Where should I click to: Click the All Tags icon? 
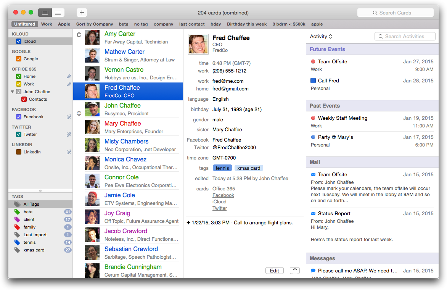(x=17, y=204)
